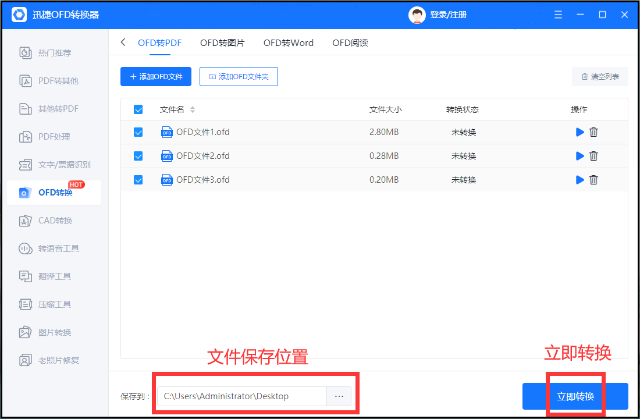Click 未转换 status of OFD文件3.ofd
This screenshot has height=419, width=640.
[464, 180]
